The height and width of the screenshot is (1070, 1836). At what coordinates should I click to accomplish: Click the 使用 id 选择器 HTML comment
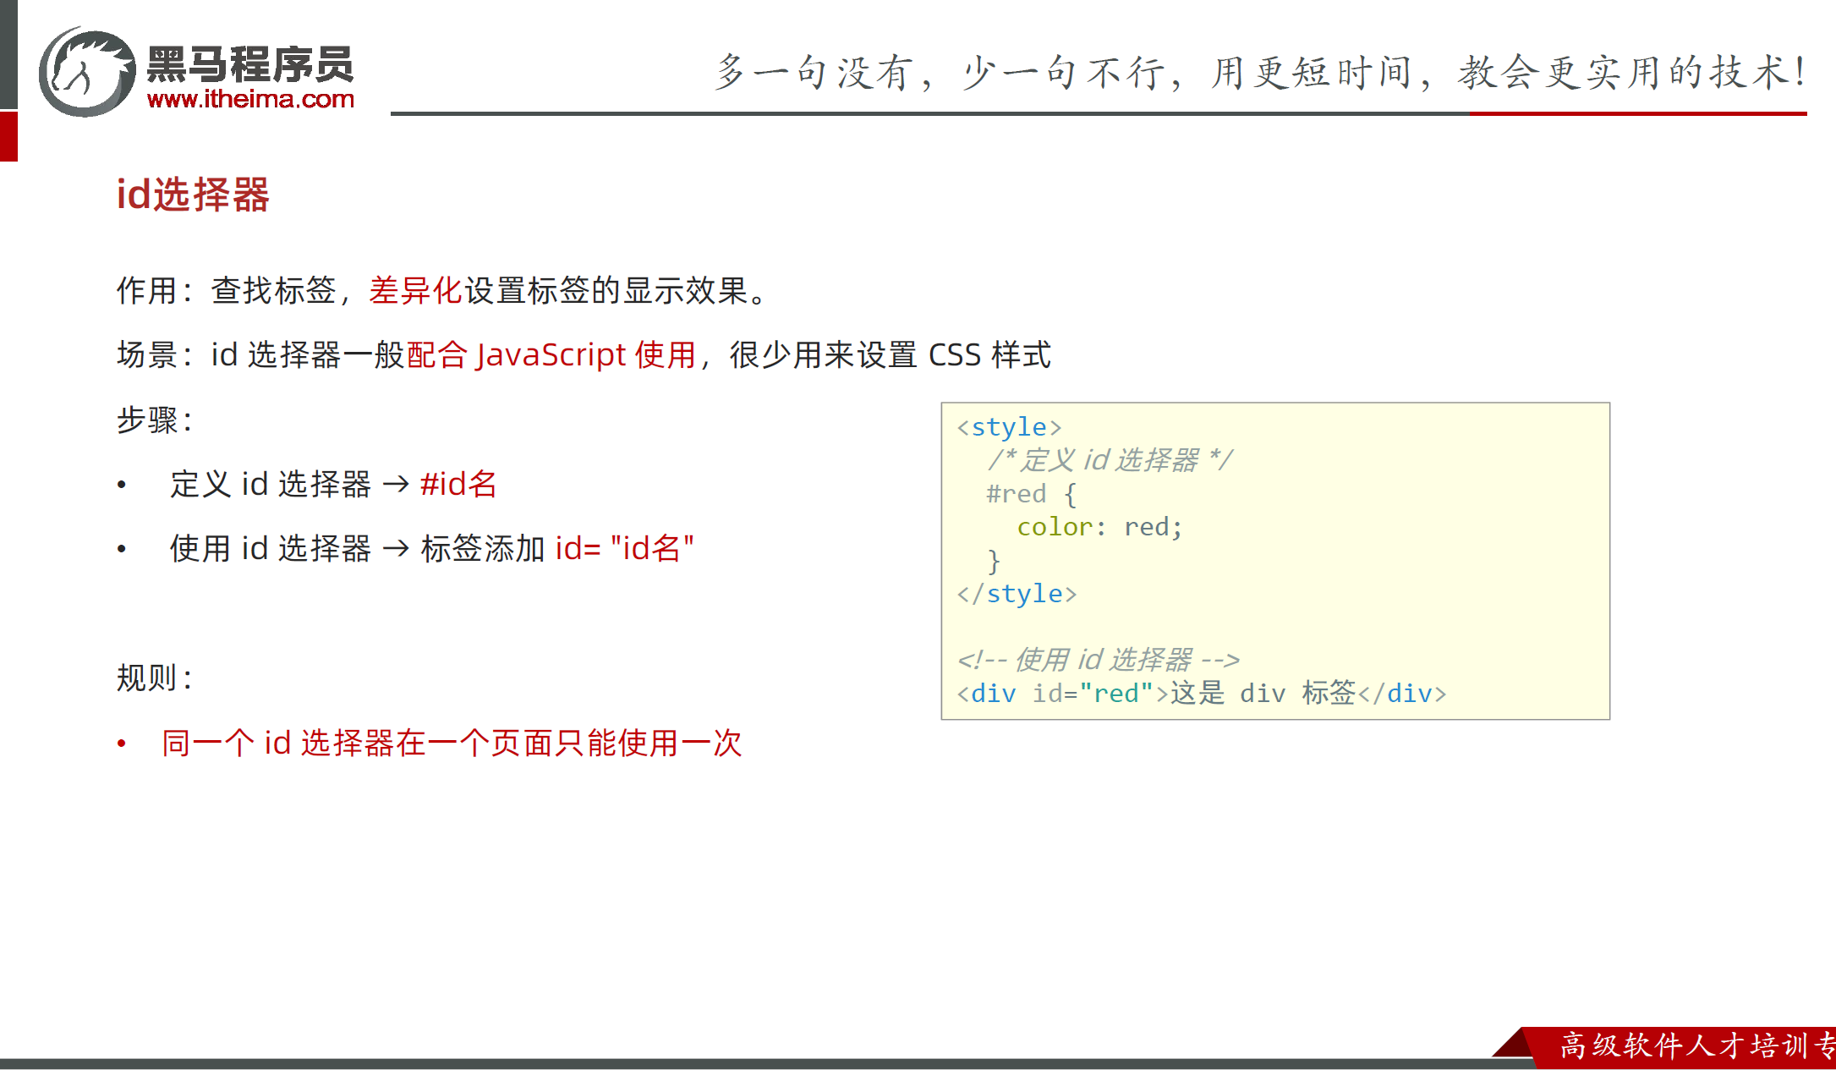(1098, 660)
